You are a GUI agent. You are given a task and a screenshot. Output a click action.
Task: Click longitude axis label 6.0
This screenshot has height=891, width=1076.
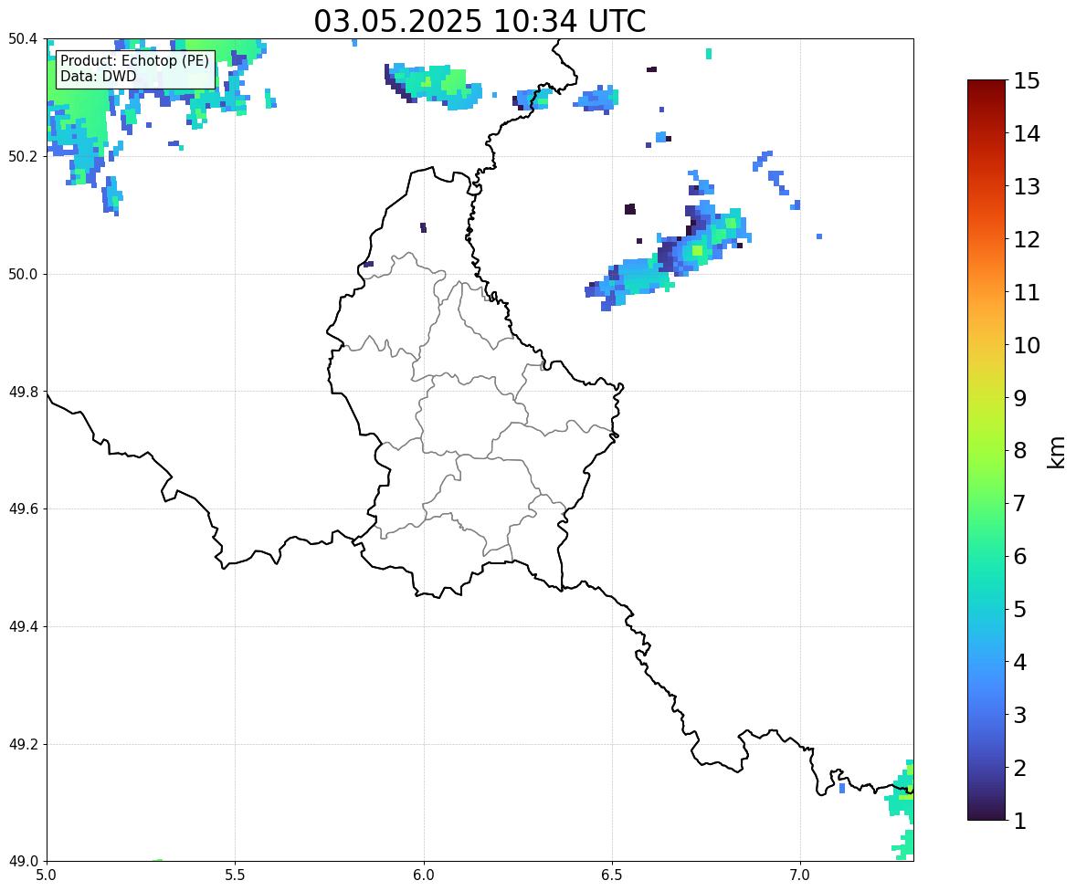(x=424, y=875)
